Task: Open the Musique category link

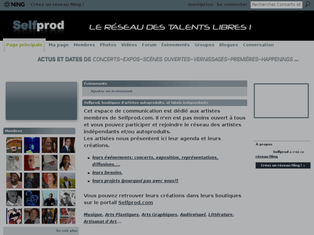Action: pos(93,215)
